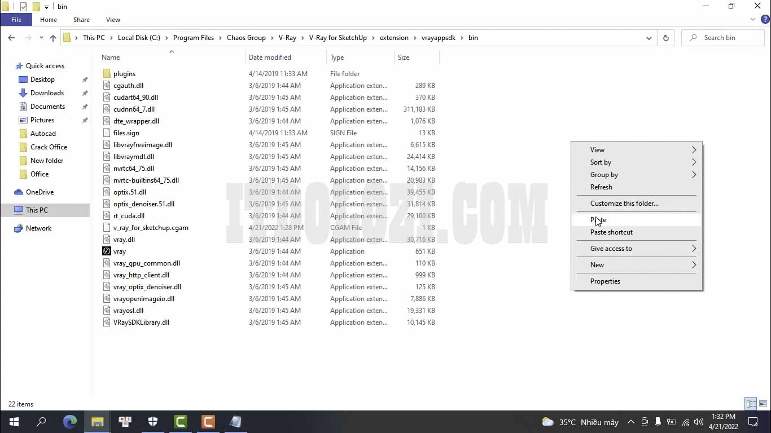Open the recent locations dropdown arrow
Screen dimensions: 771x433
(x=41, y=38)
